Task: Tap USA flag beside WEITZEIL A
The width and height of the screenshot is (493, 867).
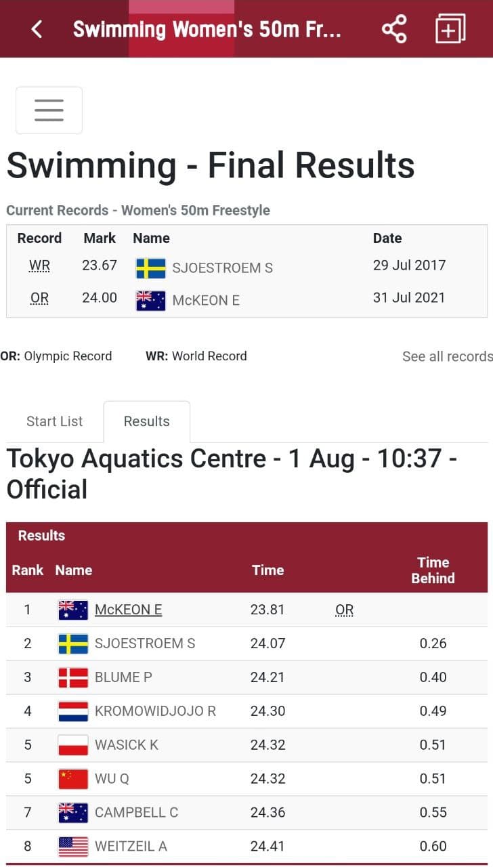Action: pos(73,847)
